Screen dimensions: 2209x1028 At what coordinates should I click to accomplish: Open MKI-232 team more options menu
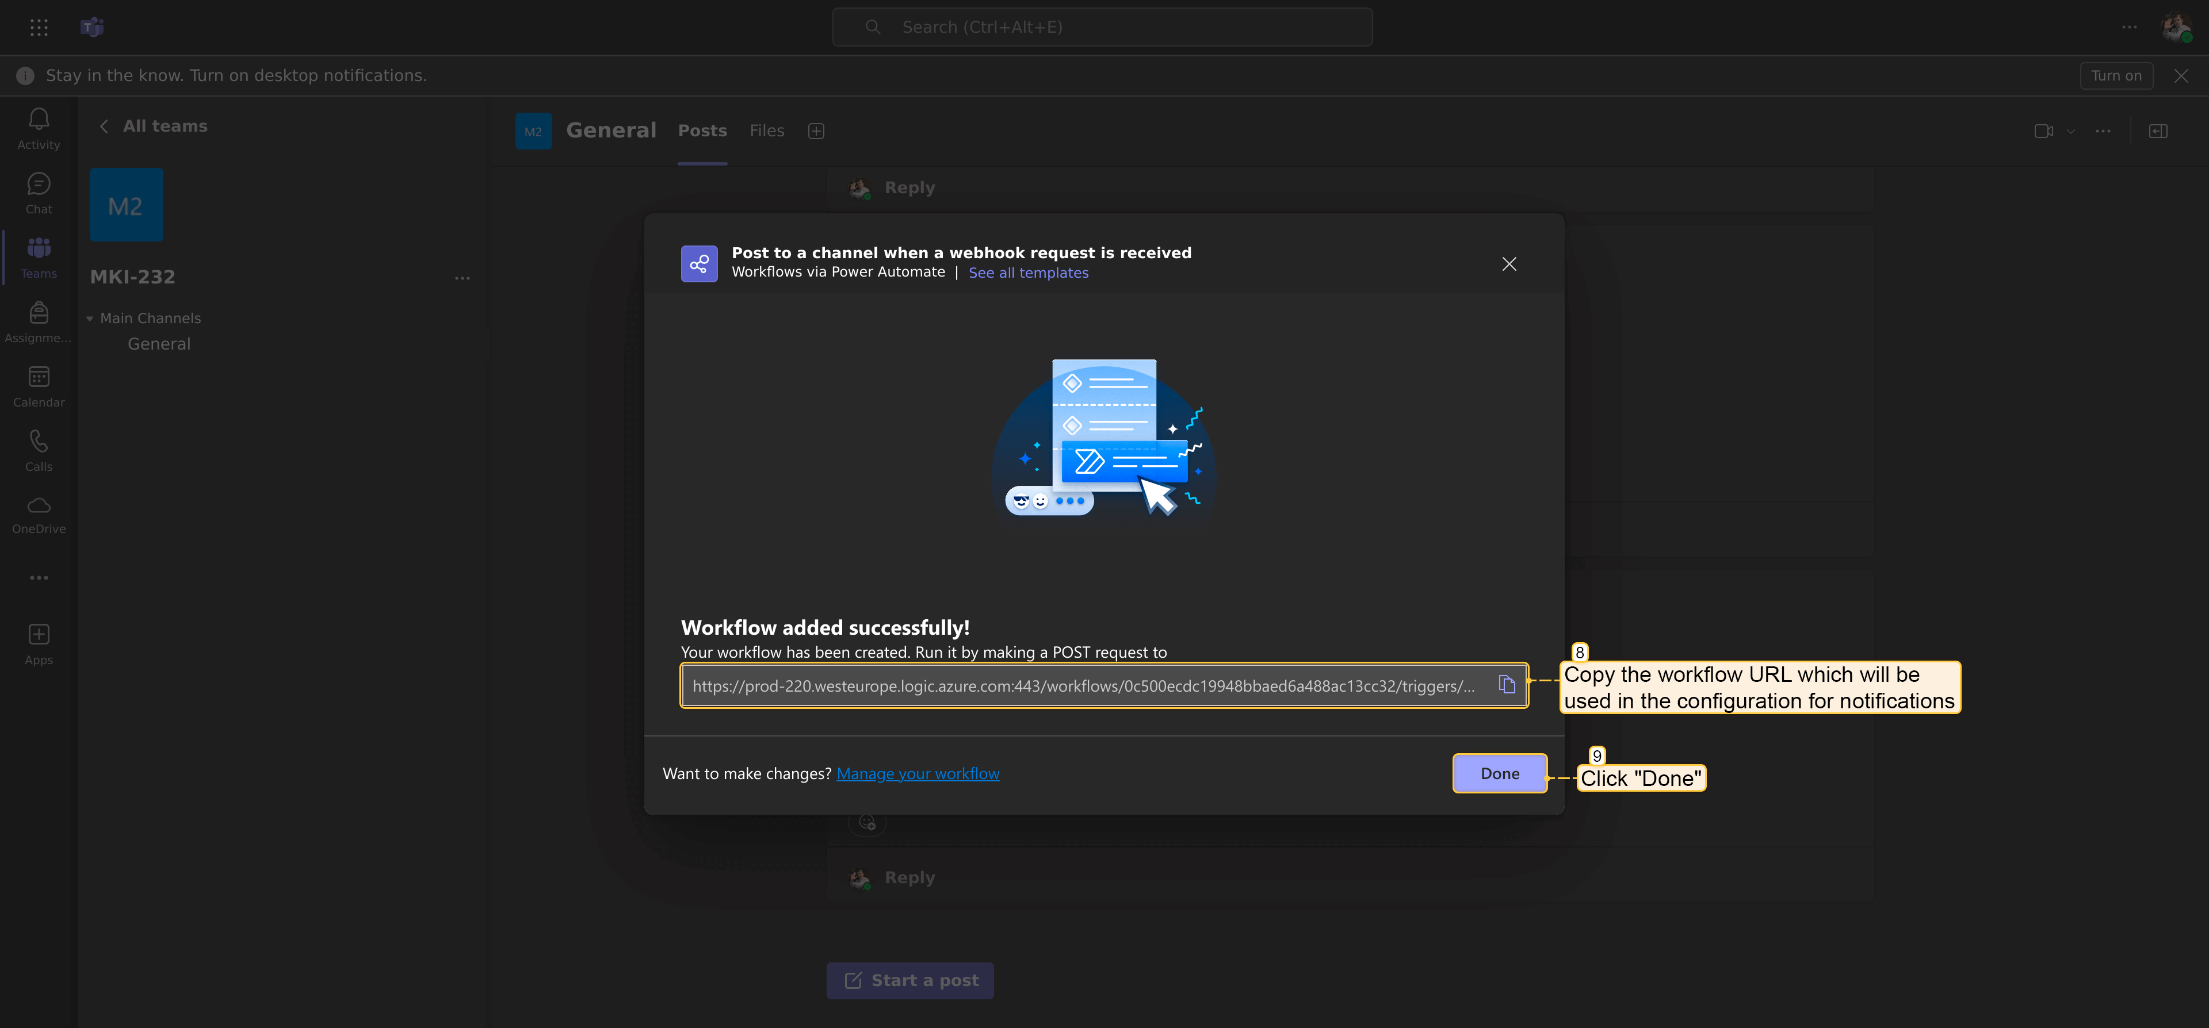click(x=462, y=278)
